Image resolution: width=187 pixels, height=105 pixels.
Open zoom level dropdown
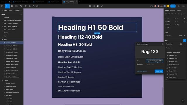coord(184,6)
